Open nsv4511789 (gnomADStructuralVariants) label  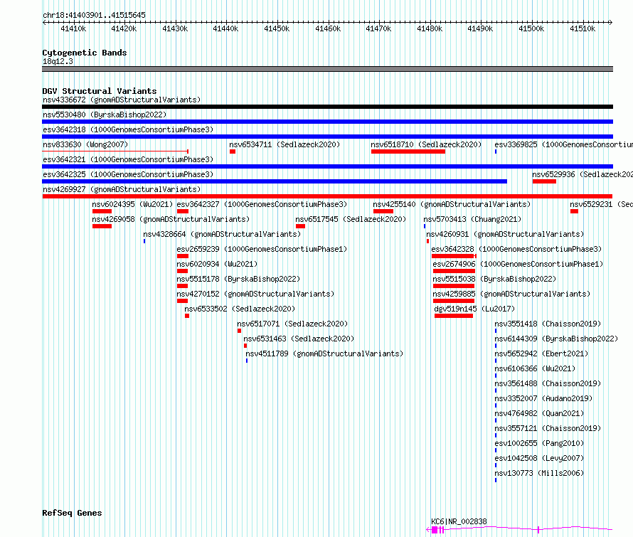[x=324, y=353]
